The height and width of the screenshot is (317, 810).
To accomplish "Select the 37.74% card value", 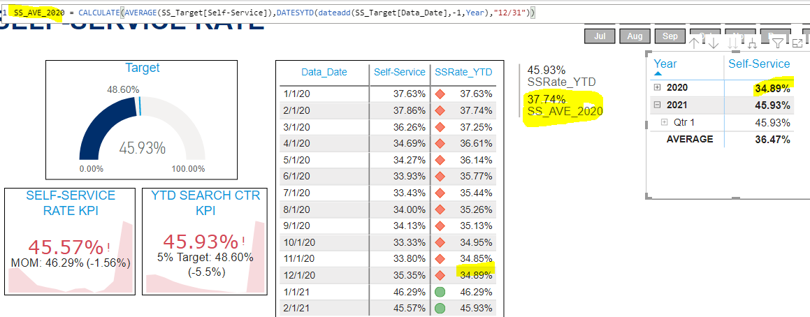I will pos(546,98).
